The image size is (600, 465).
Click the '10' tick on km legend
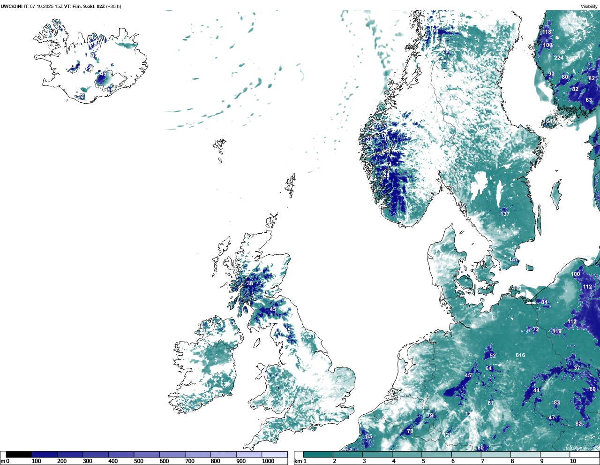(x=573, y=461)
